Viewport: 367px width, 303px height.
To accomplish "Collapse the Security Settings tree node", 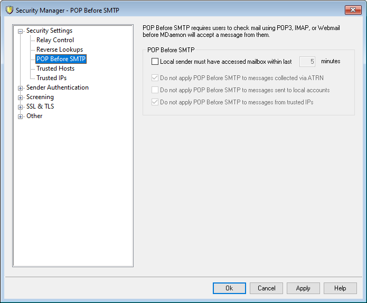I will click(x=21, y=31).
